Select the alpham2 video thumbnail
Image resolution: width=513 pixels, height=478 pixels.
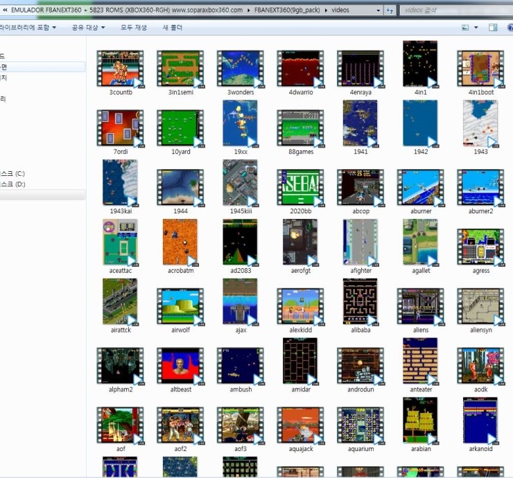click(121, 366)
